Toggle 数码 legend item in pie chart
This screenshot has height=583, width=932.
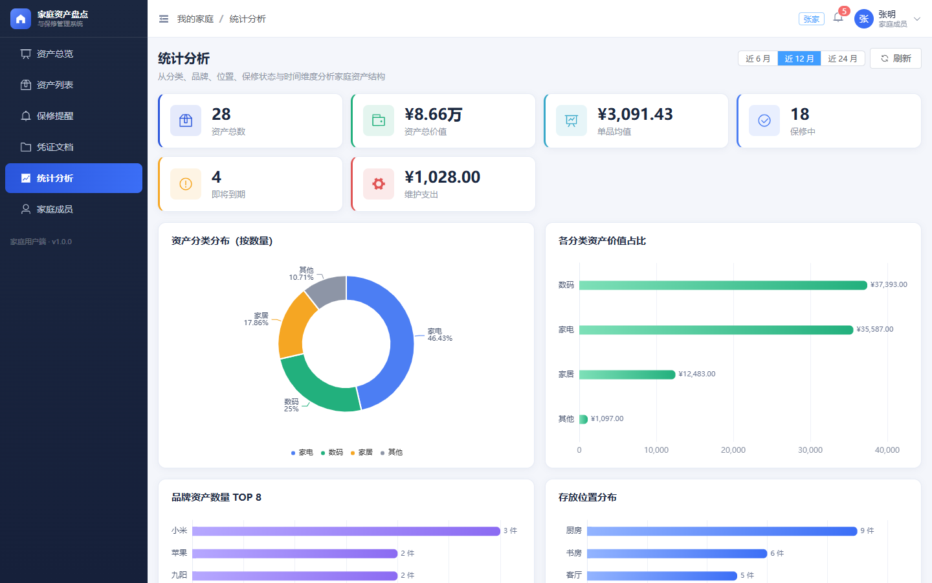tap(332, 452)
